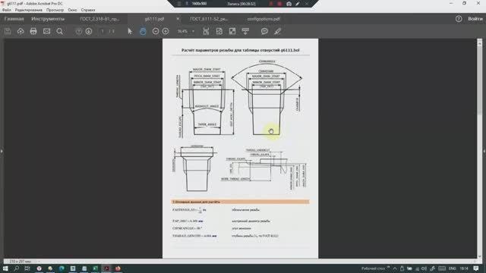Go to previous page arrow icon
486x273 pixels.
(x=79, y=31)
